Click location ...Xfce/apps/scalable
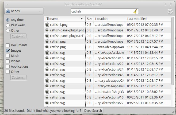This screenshot has width=176, height=115. pyautogui.click(x=109, y=53)
